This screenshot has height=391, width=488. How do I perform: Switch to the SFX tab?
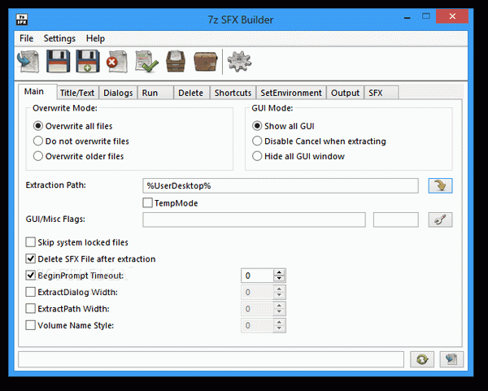point(381,93)
